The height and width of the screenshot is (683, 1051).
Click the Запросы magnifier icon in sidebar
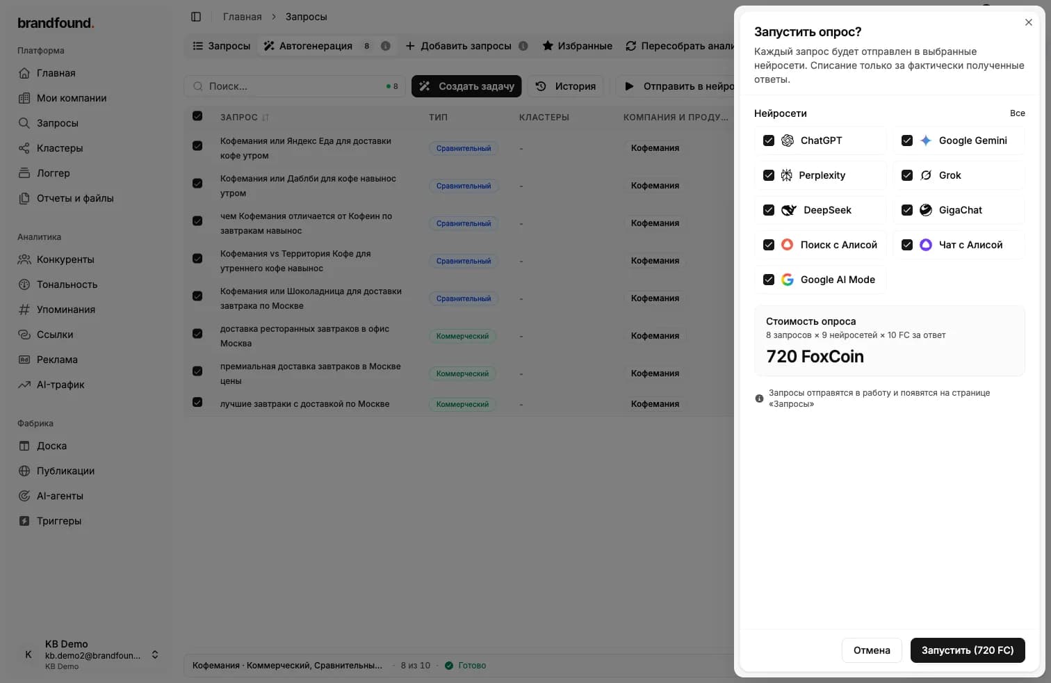tap(24, 123)
